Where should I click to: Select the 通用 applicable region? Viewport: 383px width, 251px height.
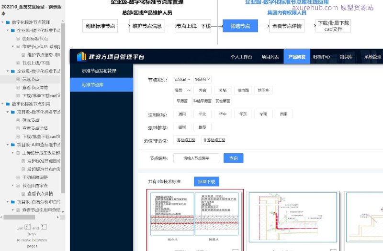tap(182, 114)
